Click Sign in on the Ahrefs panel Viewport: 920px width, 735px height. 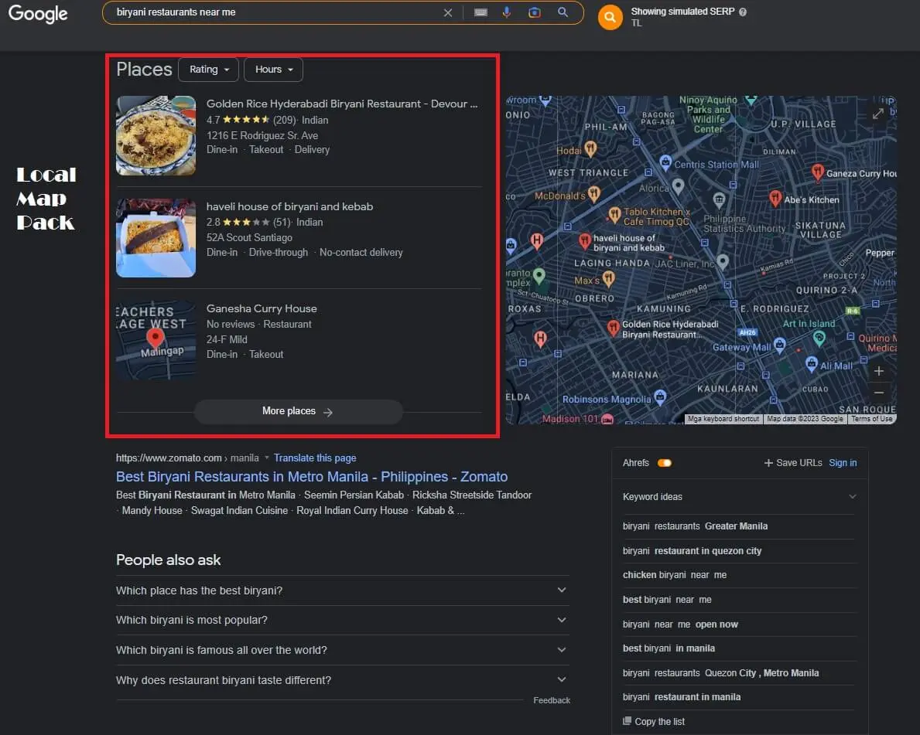pyautogui.click(x=843, y=463)
